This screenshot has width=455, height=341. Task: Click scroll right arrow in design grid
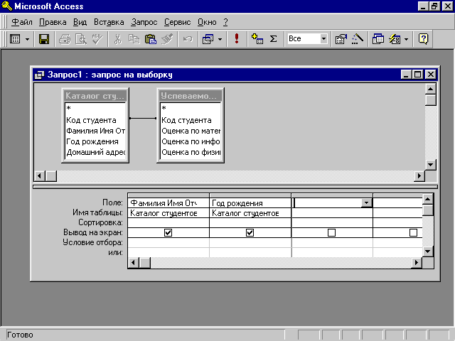coord(417,263)
